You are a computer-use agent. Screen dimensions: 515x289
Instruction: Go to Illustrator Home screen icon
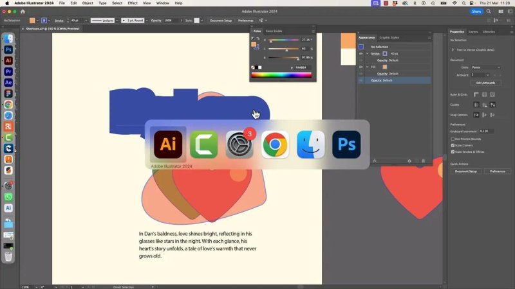coord(23,12)
